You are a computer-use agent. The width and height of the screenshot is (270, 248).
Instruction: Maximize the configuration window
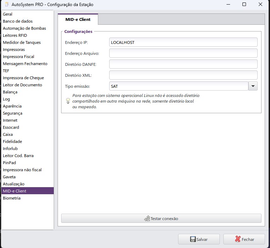tap(244, 5)
